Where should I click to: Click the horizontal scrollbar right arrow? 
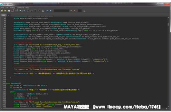point(166,108)
